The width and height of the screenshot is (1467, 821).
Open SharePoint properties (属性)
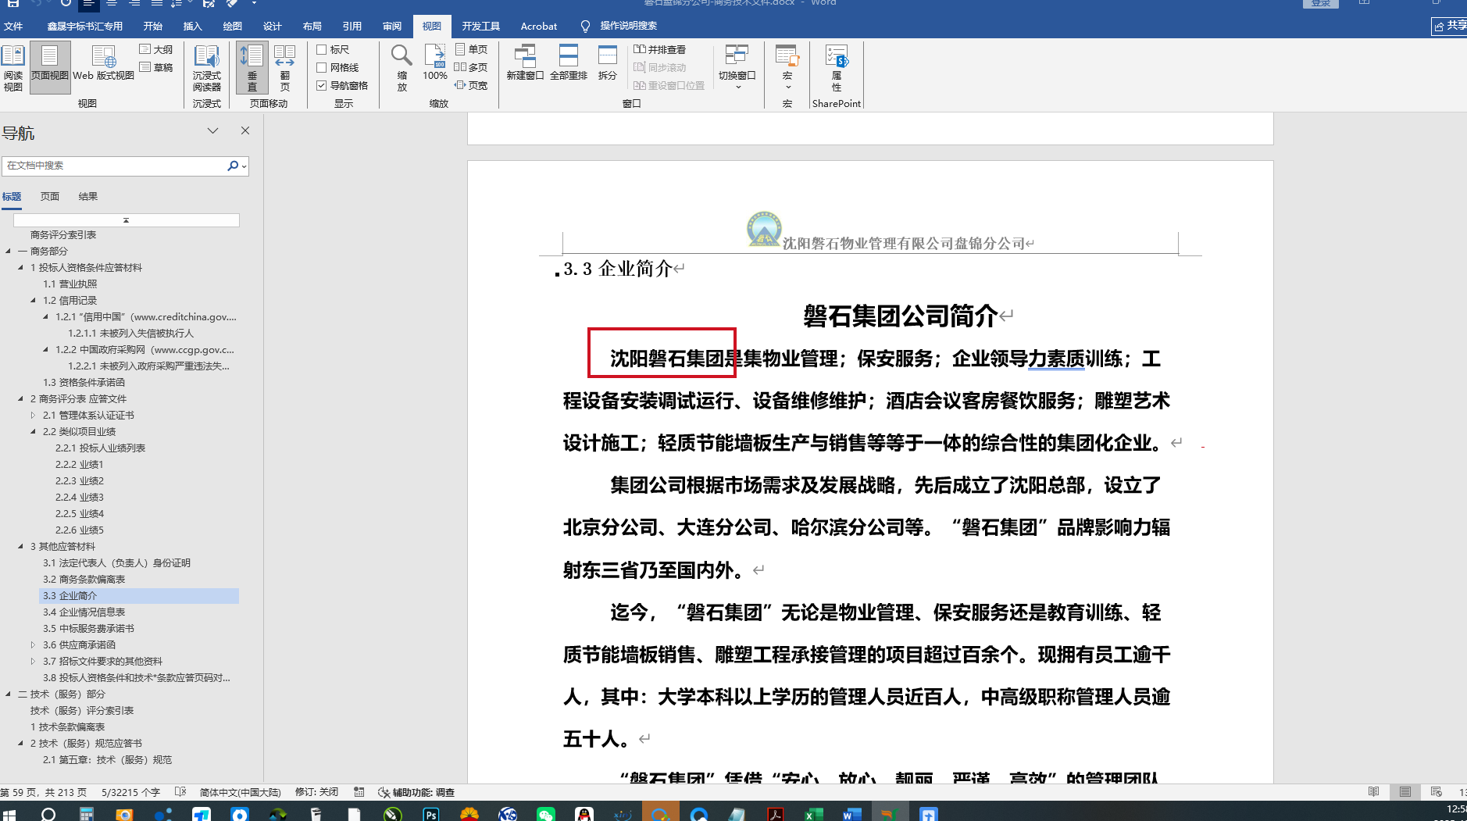click(x=837, y=68)
